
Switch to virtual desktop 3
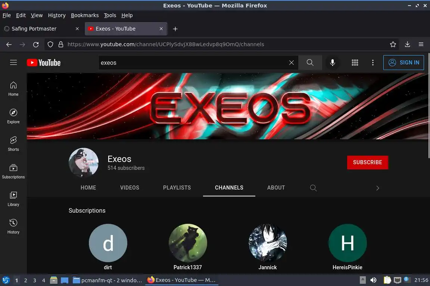pyautogui.click(x=35, y=280)
